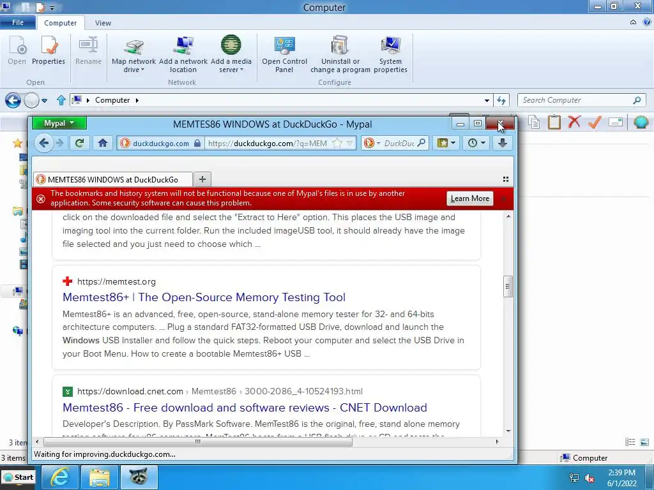The image size is (654, 490).
Task: Click orange checkmark icon in explorer toolbar
Action: pyautogui.click(x=595, y=122)
